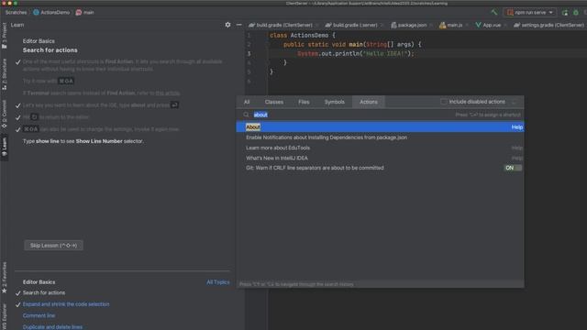Select the 'Git: Warn if CRLF line separators' result
This screenshot has height=330, width=587.
[380, 168]
